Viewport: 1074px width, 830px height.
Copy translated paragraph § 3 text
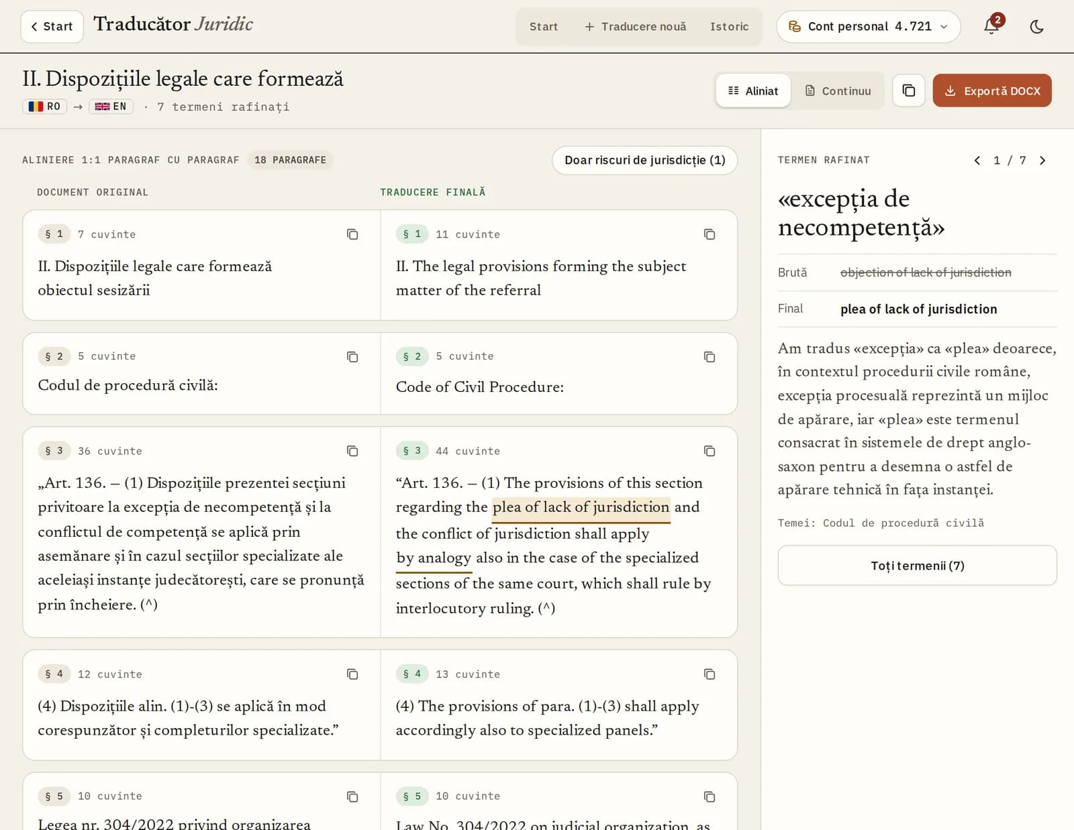710,451
